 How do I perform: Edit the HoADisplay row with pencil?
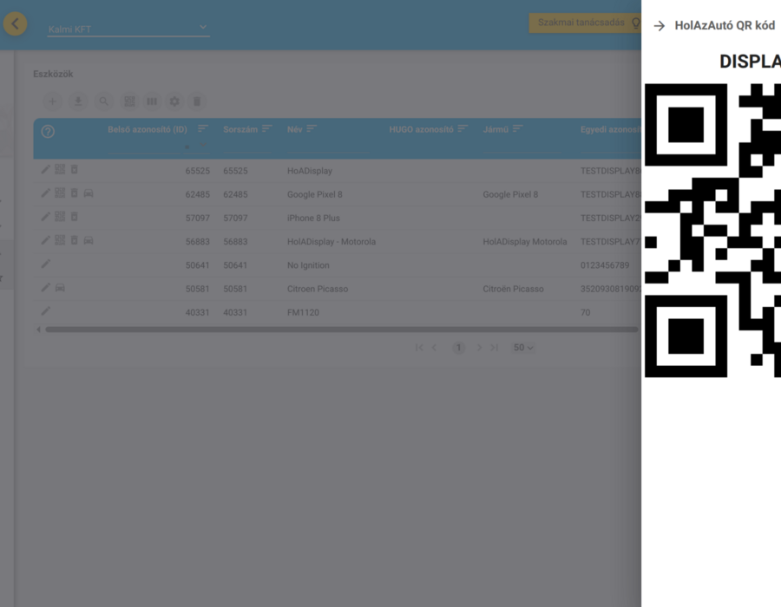(45, 170)
